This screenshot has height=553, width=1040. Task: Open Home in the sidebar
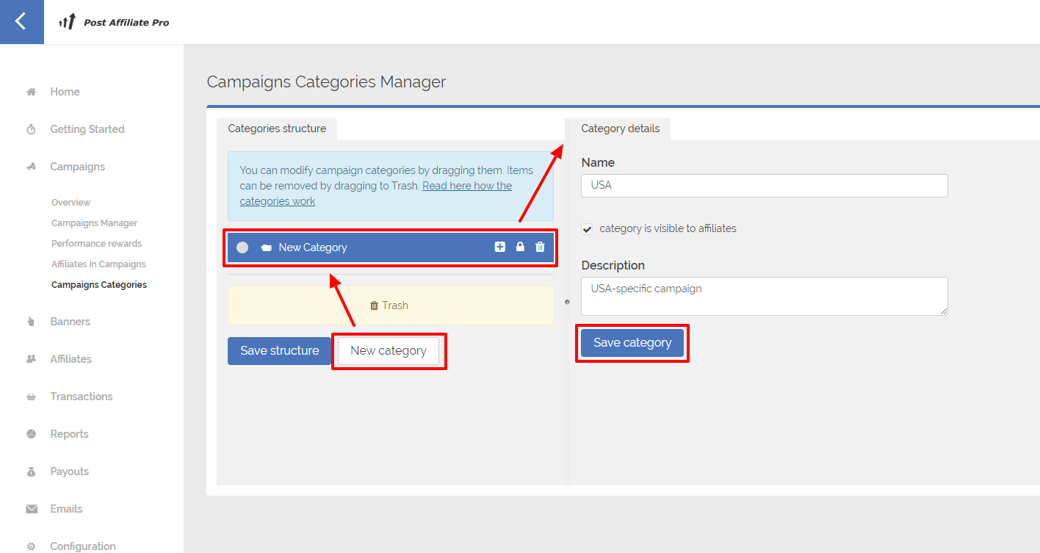pyautogui.click(x=65, y=92)
